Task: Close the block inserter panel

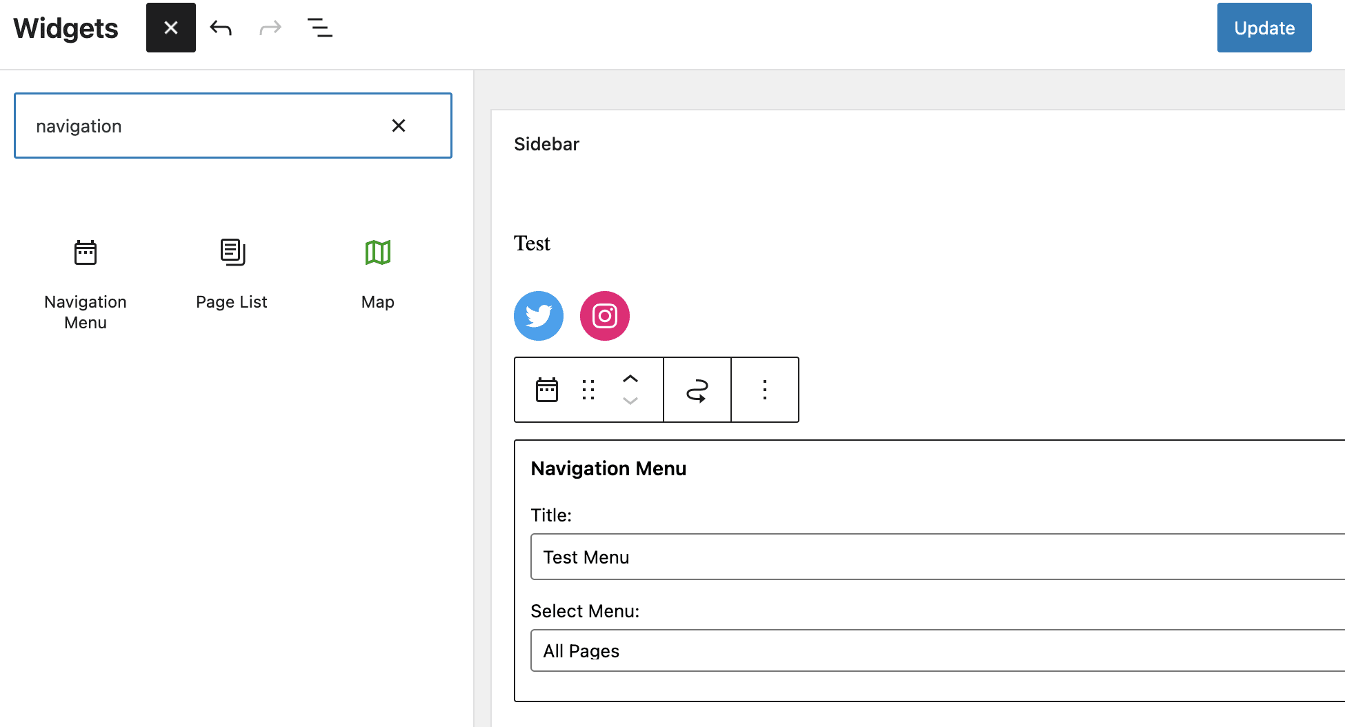Action: click(x=170, y=28)
